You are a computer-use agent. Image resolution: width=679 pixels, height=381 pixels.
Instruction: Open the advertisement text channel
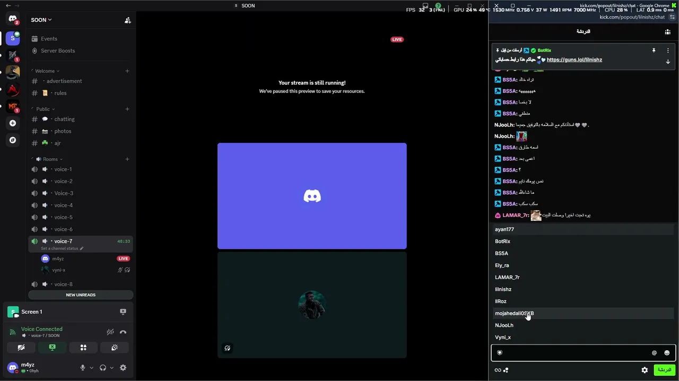(x=81, y=81)
